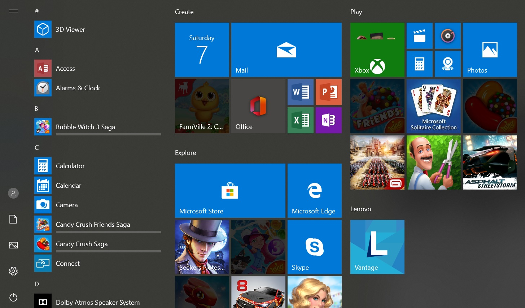The width and height of the screenshot is (525, 308).
Task: Open the blonde woman game tile
Action: pos(315,292)
